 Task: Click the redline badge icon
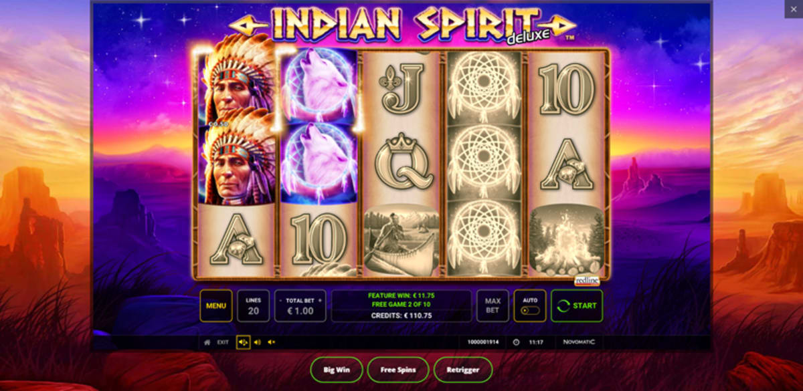pos(587,281)
